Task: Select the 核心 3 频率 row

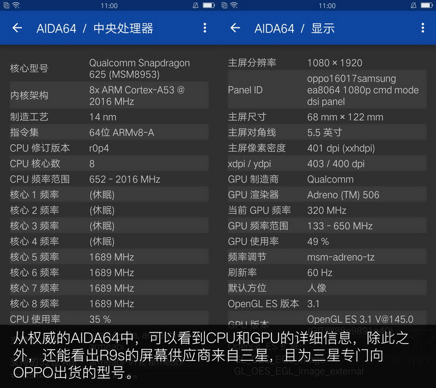Action: [x=109, y=226]
